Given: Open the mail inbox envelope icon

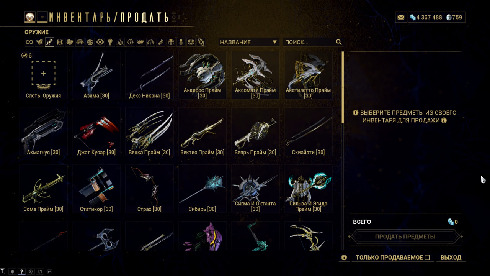Looking at the screenshot, I should (x=401, y=17).
